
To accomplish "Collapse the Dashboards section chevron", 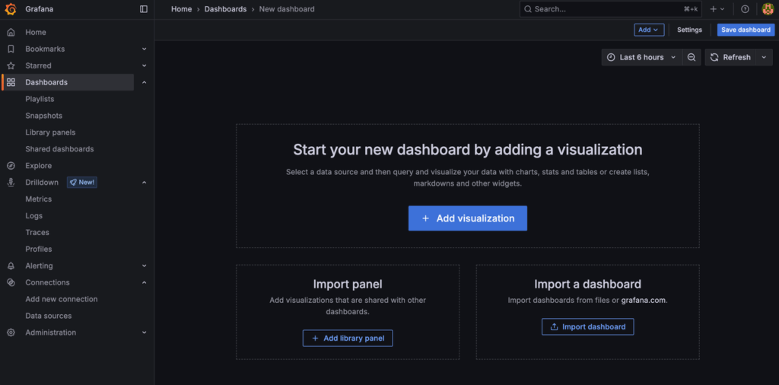I will pos(144,82).
